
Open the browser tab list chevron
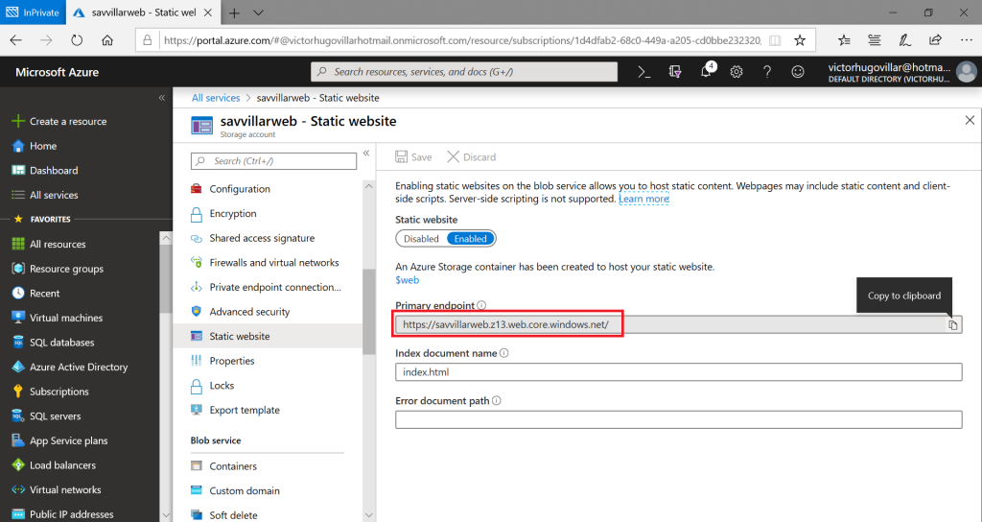coord(259,12)
